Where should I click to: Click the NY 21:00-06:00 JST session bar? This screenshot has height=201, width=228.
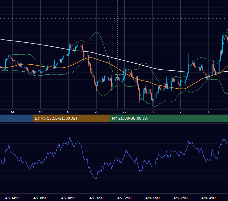pyautogui.click(x=169, y=118)
